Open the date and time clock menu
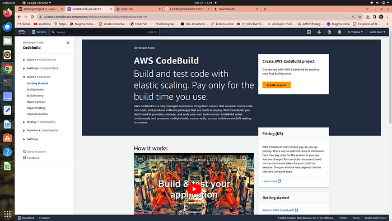This screenshot has width=392, height=221. click(203, 3)
